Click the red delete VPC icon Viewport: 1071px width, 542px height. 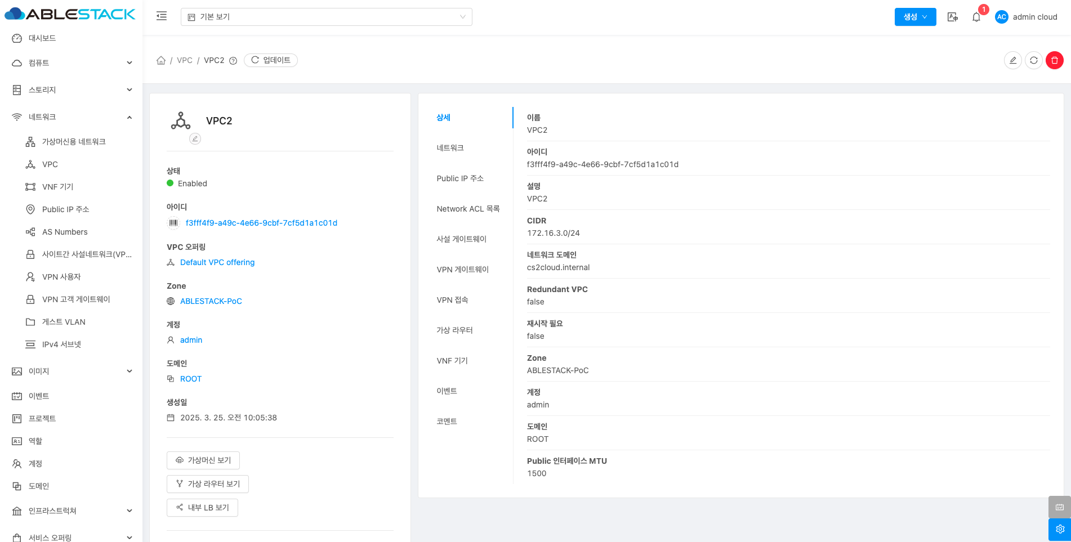tap(1054, 60)
